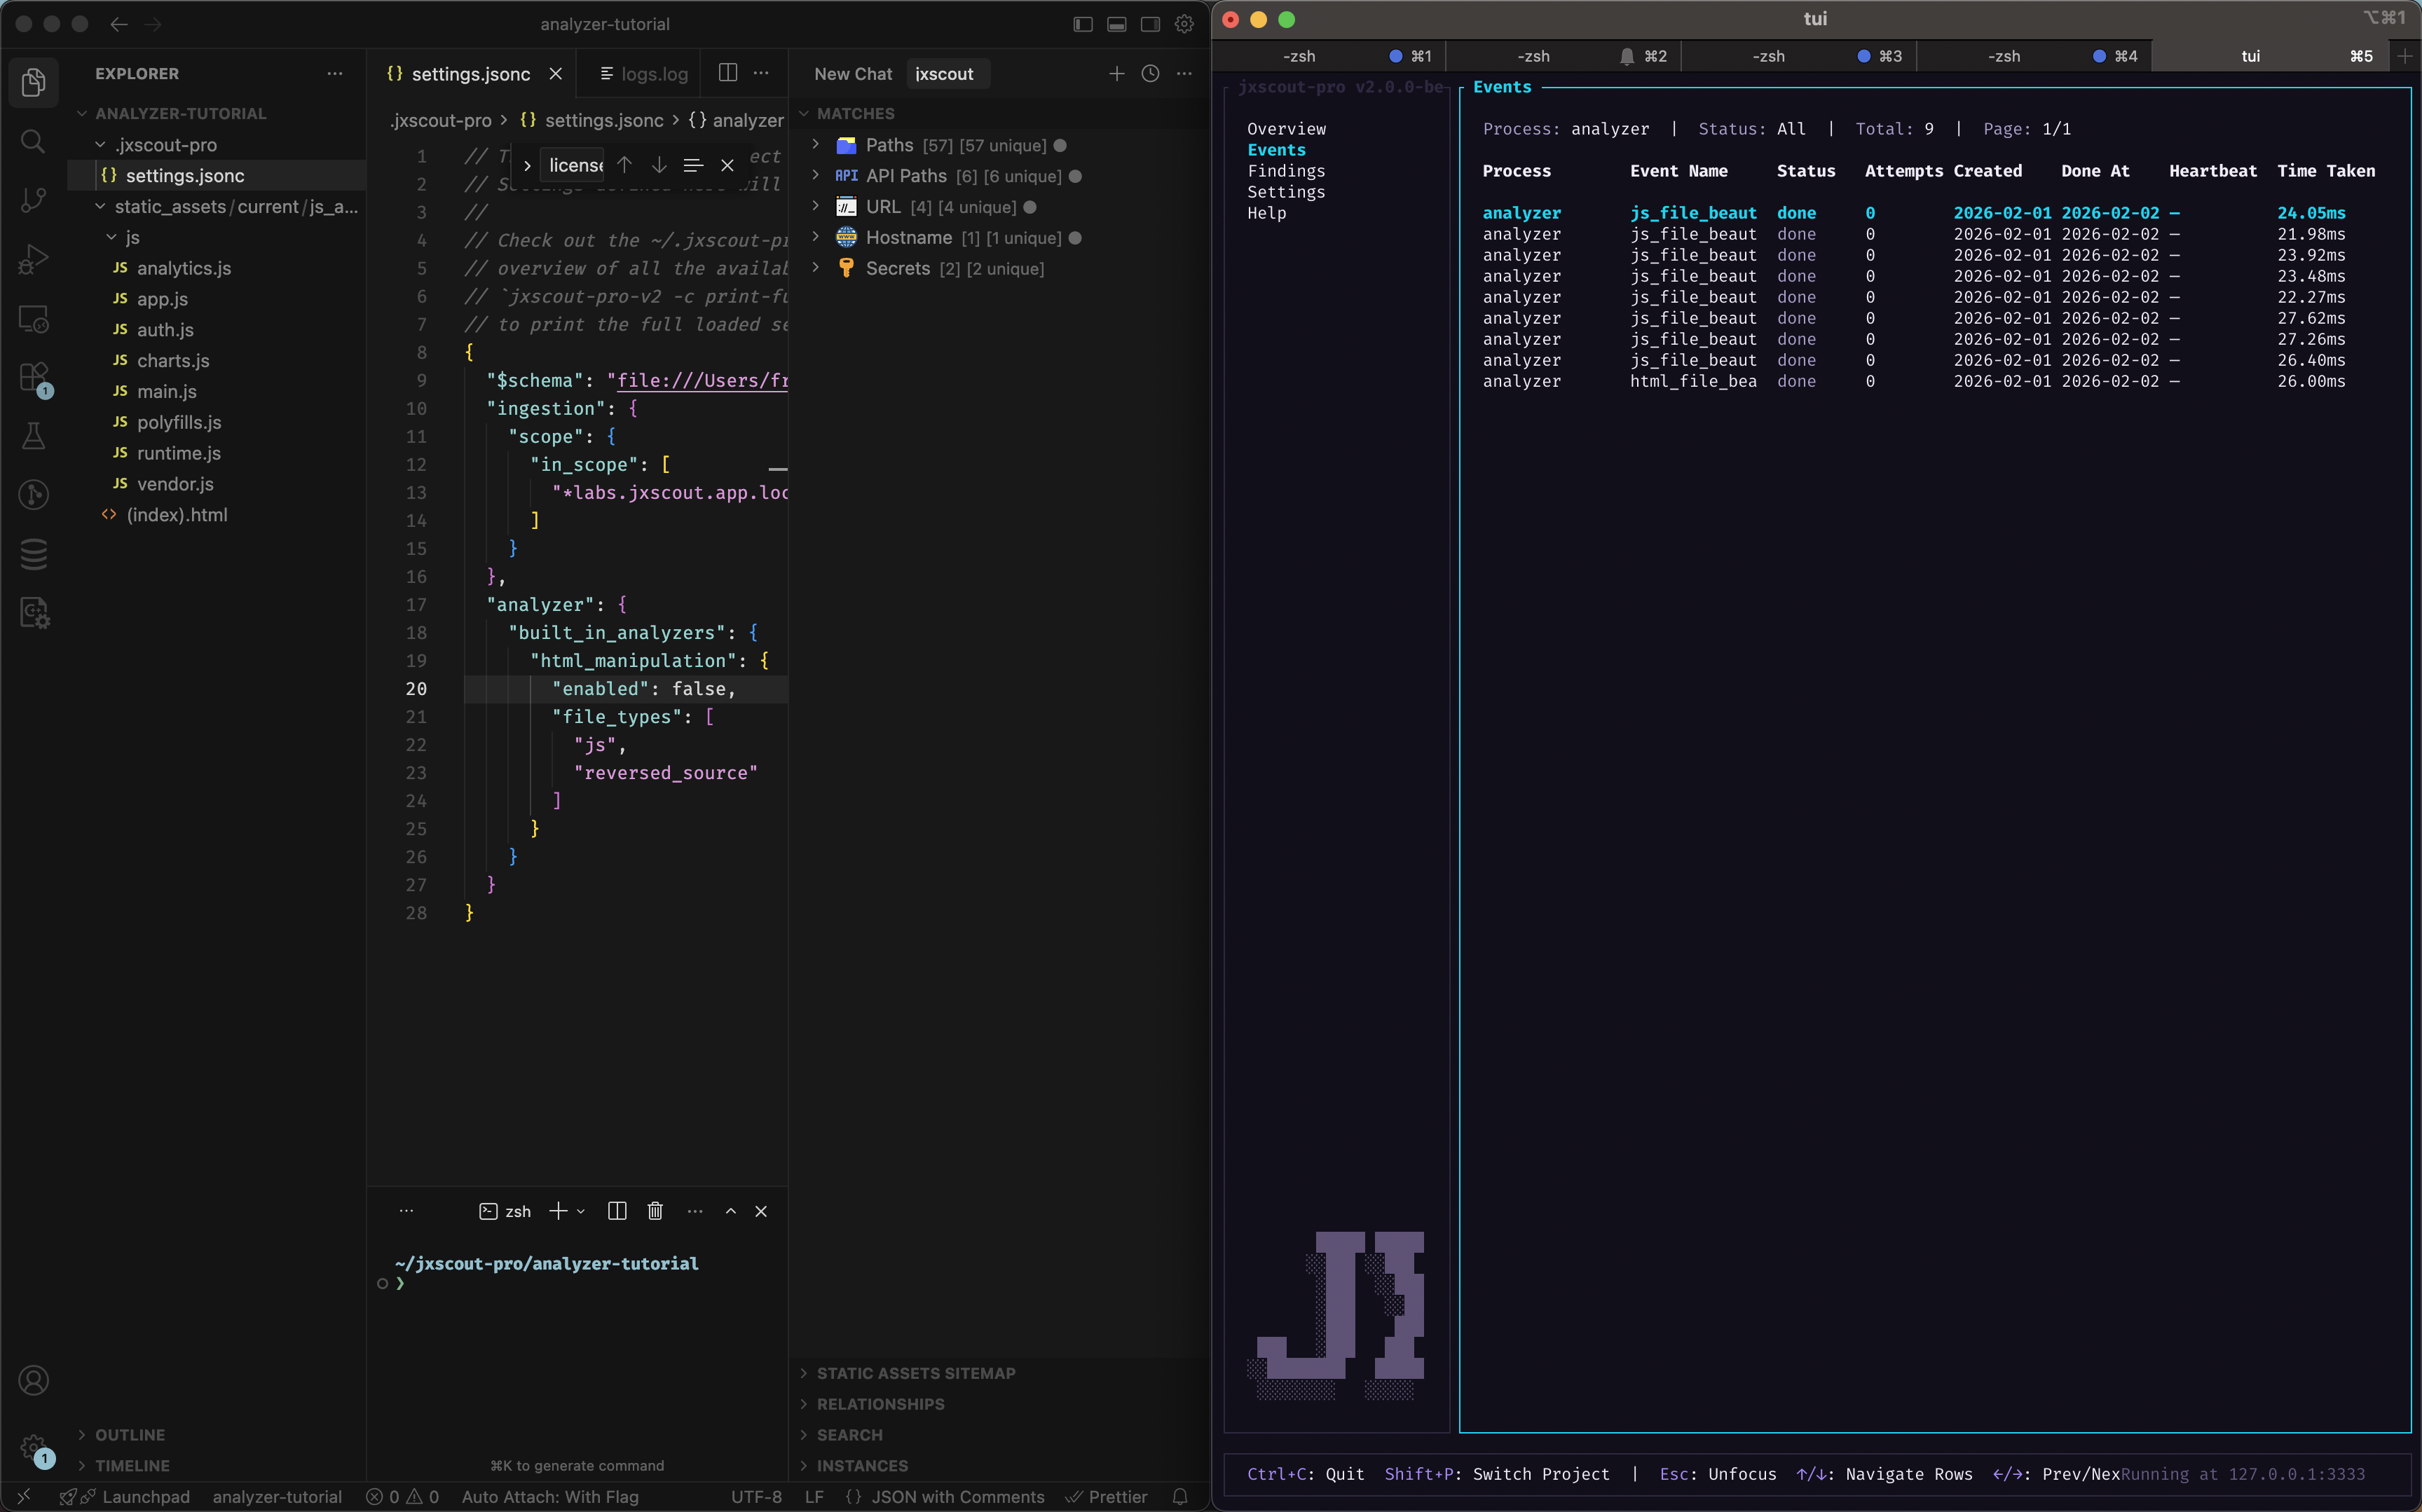2422x1512 pixels.
Task: Open Overview in the jxscout TUI menu
Action: [1286, 129]
